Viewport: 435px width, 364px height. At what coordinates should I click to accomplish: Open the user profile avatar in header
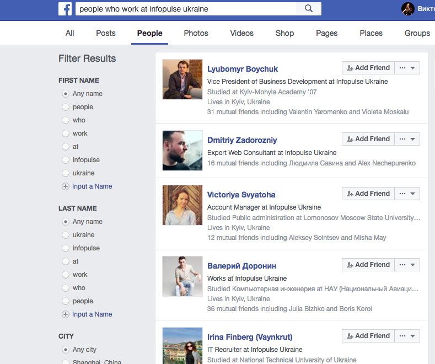coord(408,9)
